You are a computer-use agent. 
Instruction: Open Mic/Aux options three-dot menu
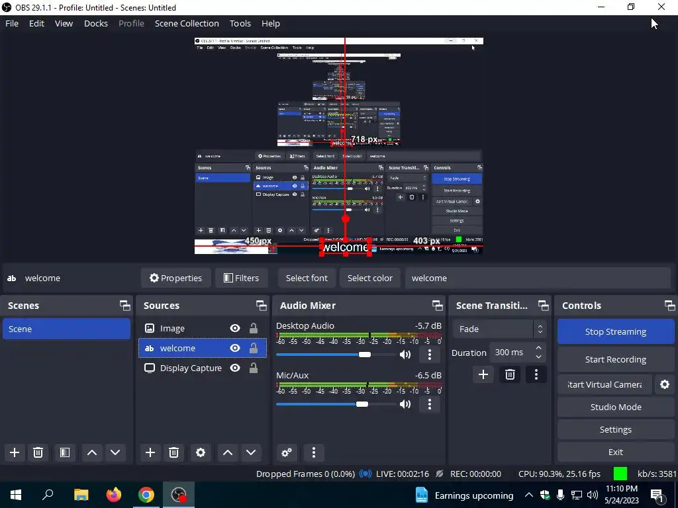tap(429, 404)
